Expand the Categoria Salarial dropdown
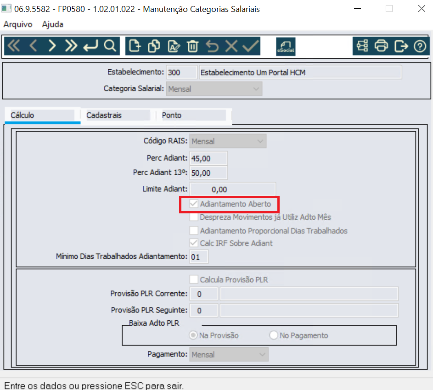The width and height of the screenshot is (433, 390). 214,89
